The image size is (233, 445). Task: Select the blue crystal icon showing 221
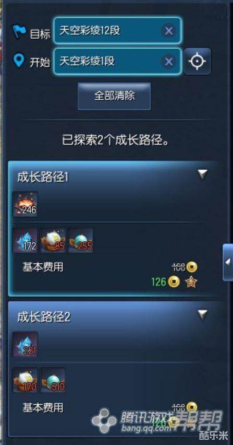25,345
